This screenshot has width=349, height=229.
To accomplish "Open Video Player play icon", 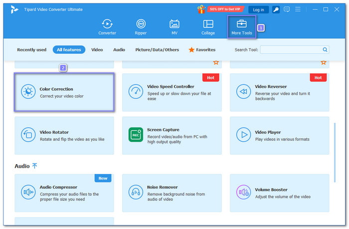I will tap(243, 135).
